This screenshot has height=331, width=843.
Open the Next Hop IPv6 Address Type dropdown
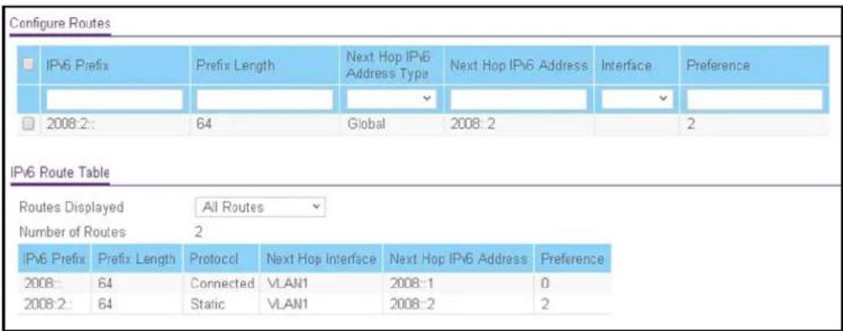coord(390,99)
